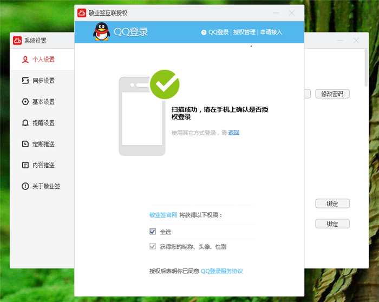The width and height of the screenshot is (379, 302).
Task: Click the 敬业签 logo in the 系统设置 title bar
Action: coord(17,41)
